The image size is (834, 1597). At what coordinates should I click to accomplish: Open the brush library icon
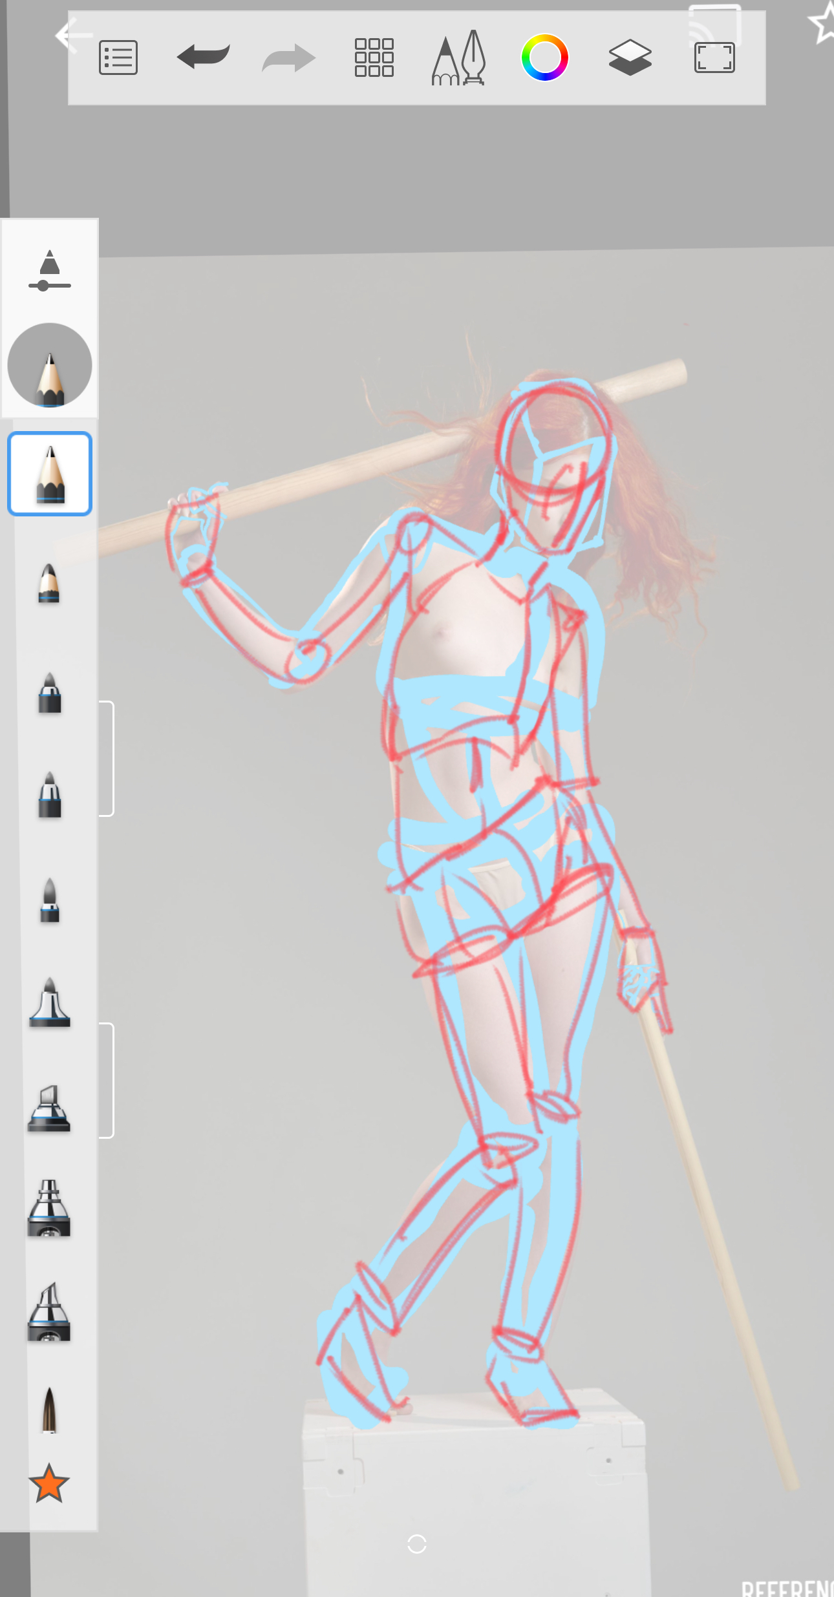459,58
